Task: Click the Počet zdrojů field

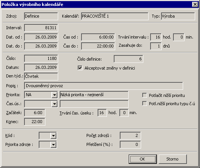Action: click(130, 135)
